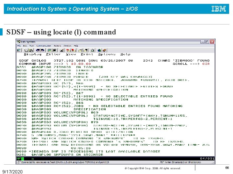233x174 pixels.
Task: Open the Keyboard map toolbar icon
Action: coord(61,50)
